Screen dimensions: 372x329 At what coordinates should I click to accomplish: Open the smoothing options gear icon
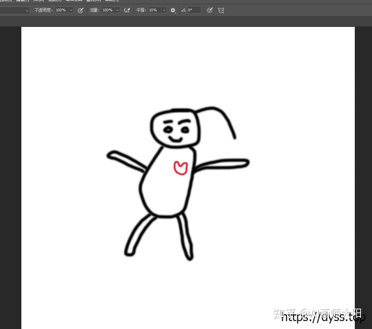tap(173, 10)
